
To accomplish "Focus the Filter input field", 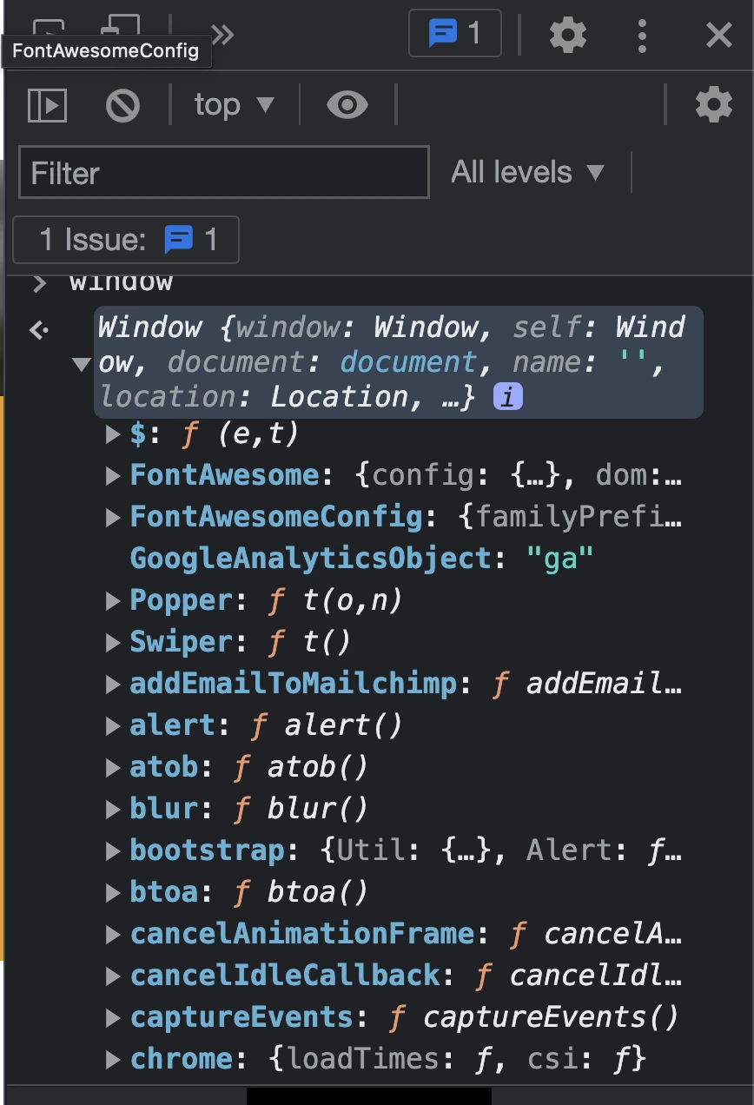I will (x=224, y=172).
